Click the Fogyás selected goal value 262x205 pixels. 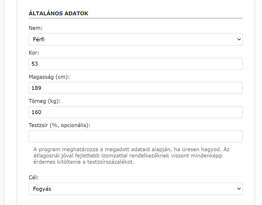[x=42, y=189]
